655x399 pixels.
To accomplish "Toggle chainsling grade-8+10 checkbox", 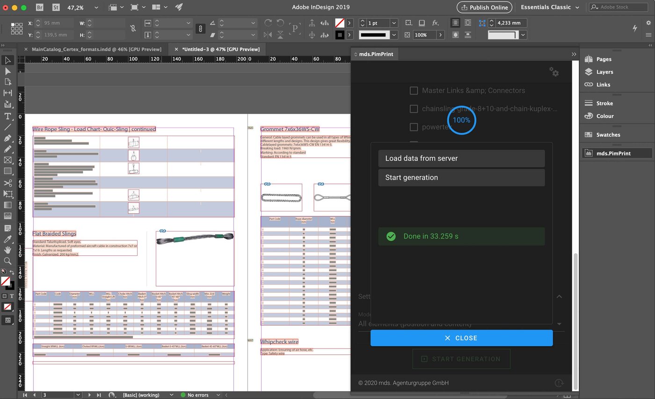I will (x=414, y=109).
